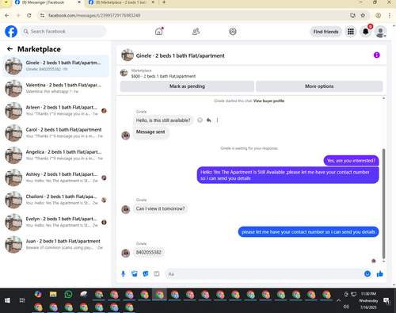This screenshot has height=313, width=396.
Task: Reload the page
Action: (x=29, y=16)
